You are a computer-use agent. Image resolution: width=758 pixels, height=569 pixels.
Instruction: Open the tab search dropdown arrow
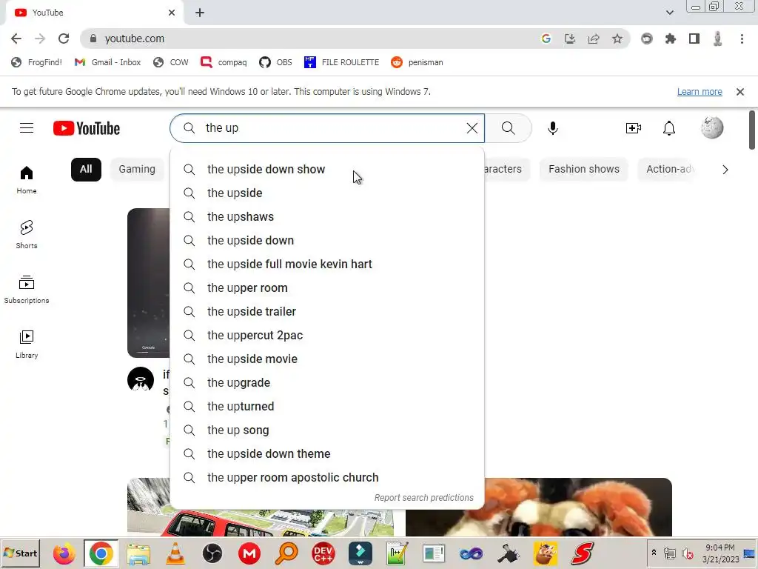coord(669,13)
